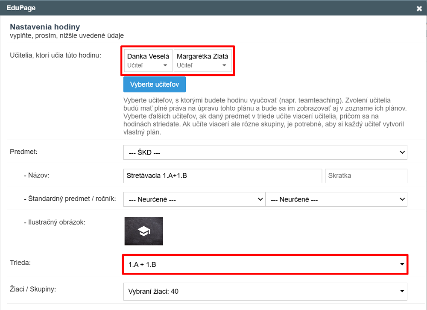Open the ročník Neurčené dropdown
This screenshot has height=310, width=427.
336,199
